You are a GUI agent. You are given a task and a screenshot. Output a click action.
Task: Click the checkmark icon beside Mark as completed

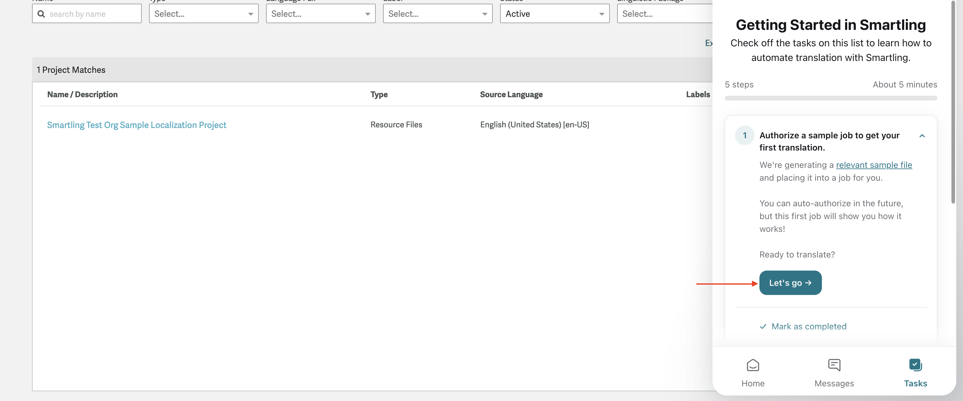tap(763, 327)
